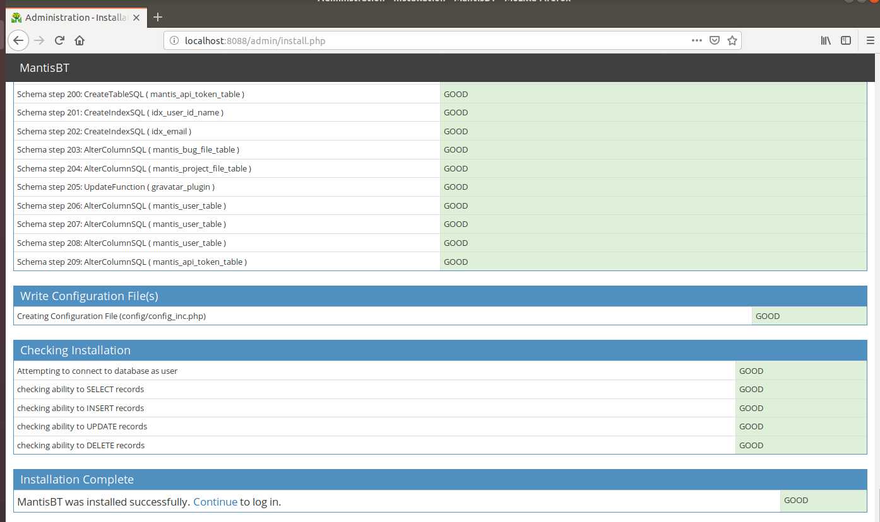Select Schema step 200 mantis_api_token_table row
The image size is (880, 522).
click(x=440, y=94)
